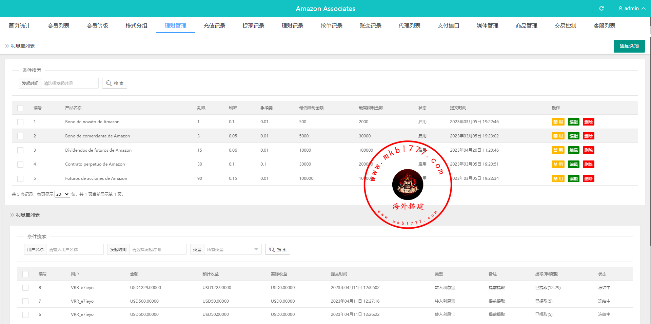Delete Bono de novato de Amazon
651x324 pixels.
[x=588, y=122]
